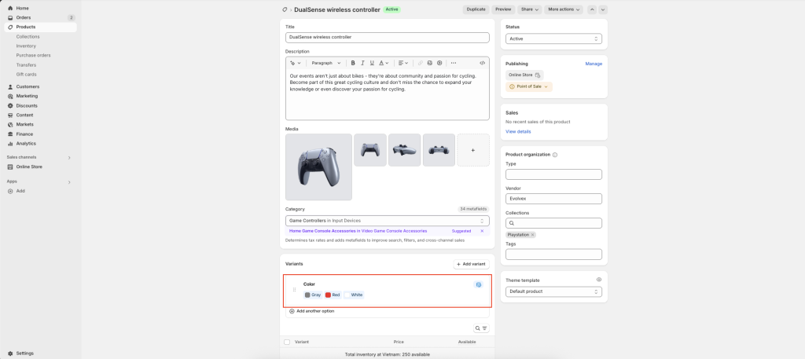The image size is (805, 359).
Task: Select the White color swatch
Action: click(x=355, y=295)
